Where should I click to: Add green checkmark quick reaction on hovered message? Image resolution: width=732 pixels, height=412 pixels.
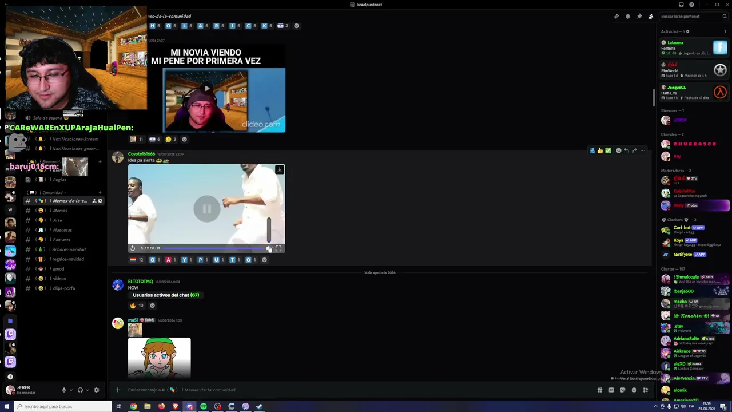click(608, 150)
